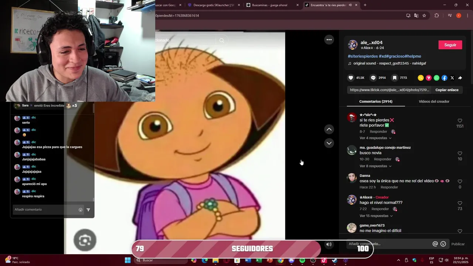Image resolution: width=473 pixels, height=266 pixels.
Task: Go to previous video with up arrow
Action: tap(329, 129)
